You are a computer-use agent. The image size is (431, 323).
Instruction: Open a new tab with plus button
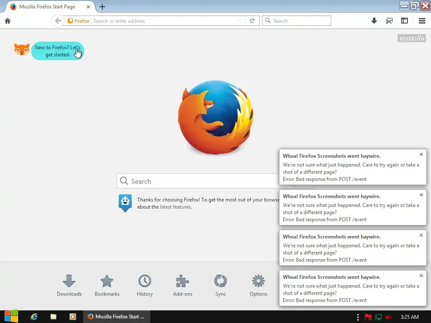(102, 7)
